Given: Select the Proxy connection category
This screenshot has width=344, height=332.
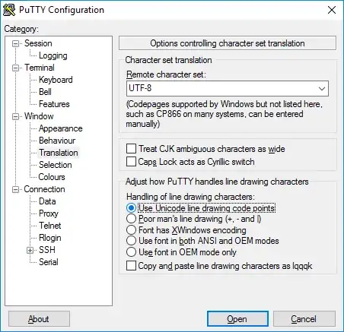Looking at the screenshot, I should [49, 213].
